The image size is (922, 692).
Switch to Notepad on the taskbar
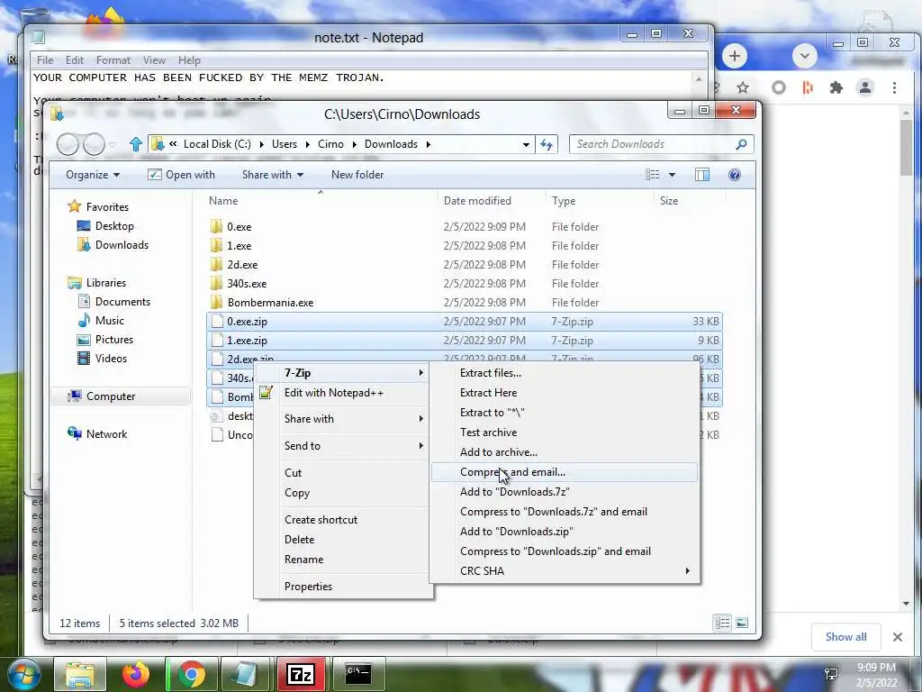click(244, 674)
